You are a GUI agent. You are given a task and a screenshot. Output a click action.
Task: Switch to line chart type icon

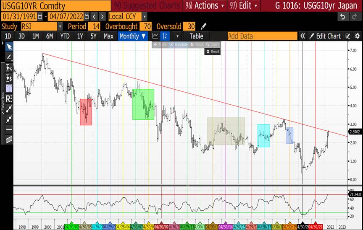click(155, 36)
